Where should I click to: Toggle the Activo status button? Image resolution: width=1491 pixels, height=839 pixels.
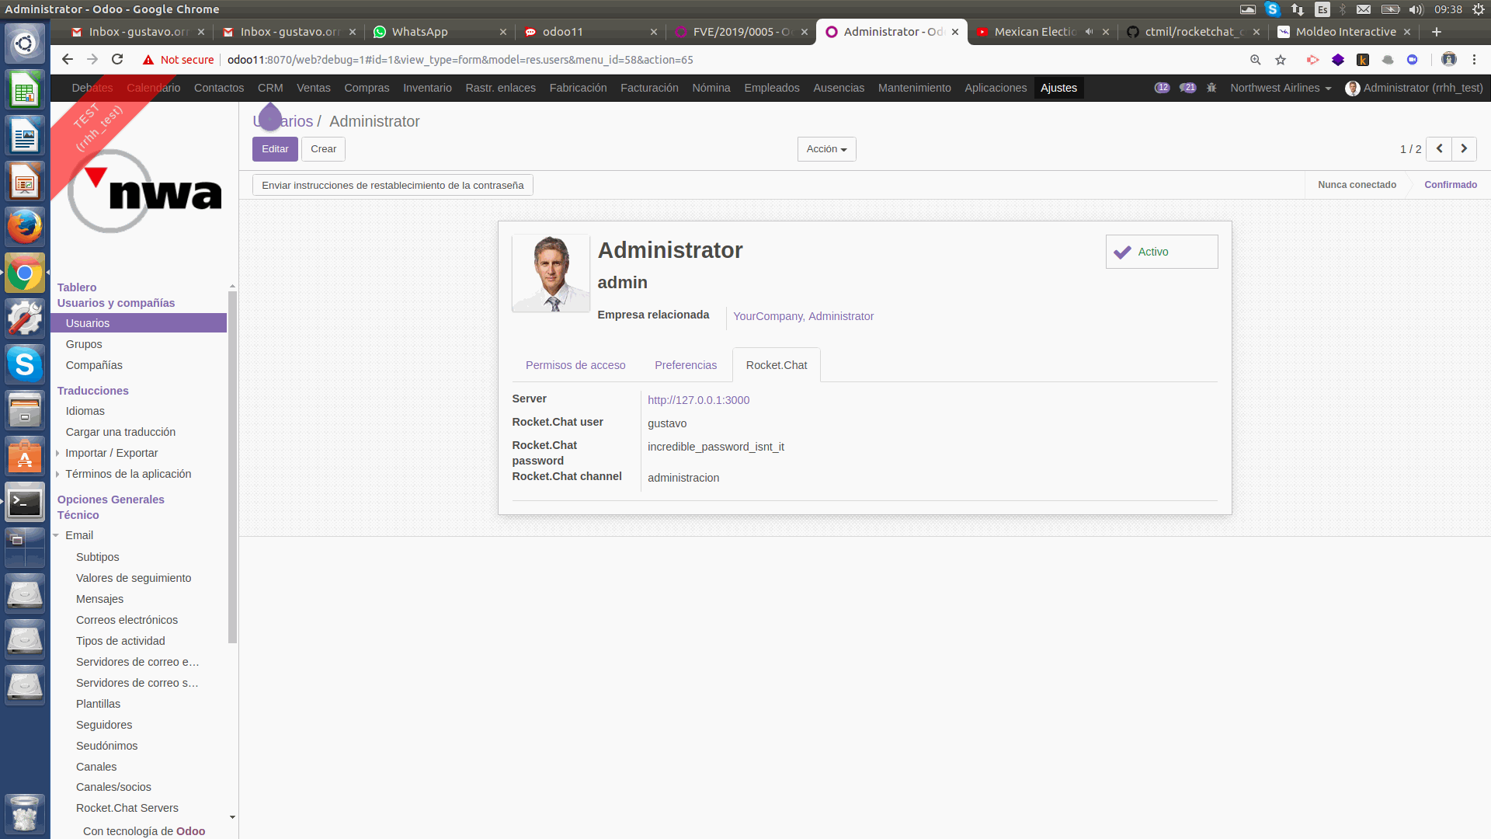click(1161, 252)
